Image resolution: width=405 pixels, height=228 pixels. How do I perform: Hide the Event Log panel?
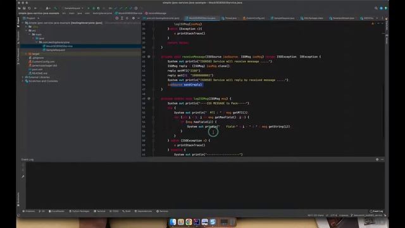382,160
